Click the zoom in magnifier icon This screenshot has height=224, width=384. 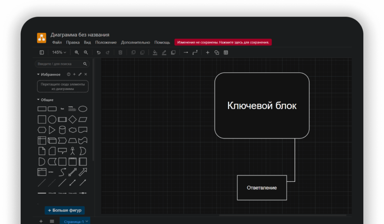pos(77,52)
